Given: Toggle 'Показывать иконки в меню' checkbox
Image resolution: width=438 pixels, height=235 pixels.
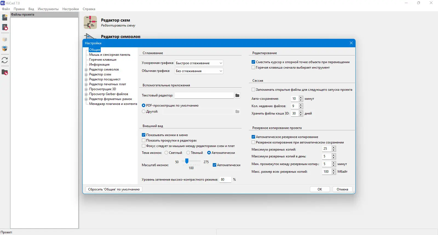Looking at the screenshot, I should pos(143,135).
